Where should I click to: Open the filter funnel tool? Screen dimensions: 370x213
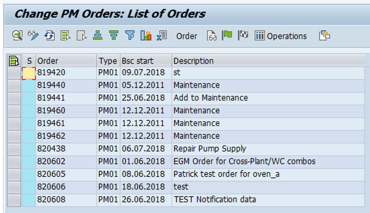pos(130,36)
